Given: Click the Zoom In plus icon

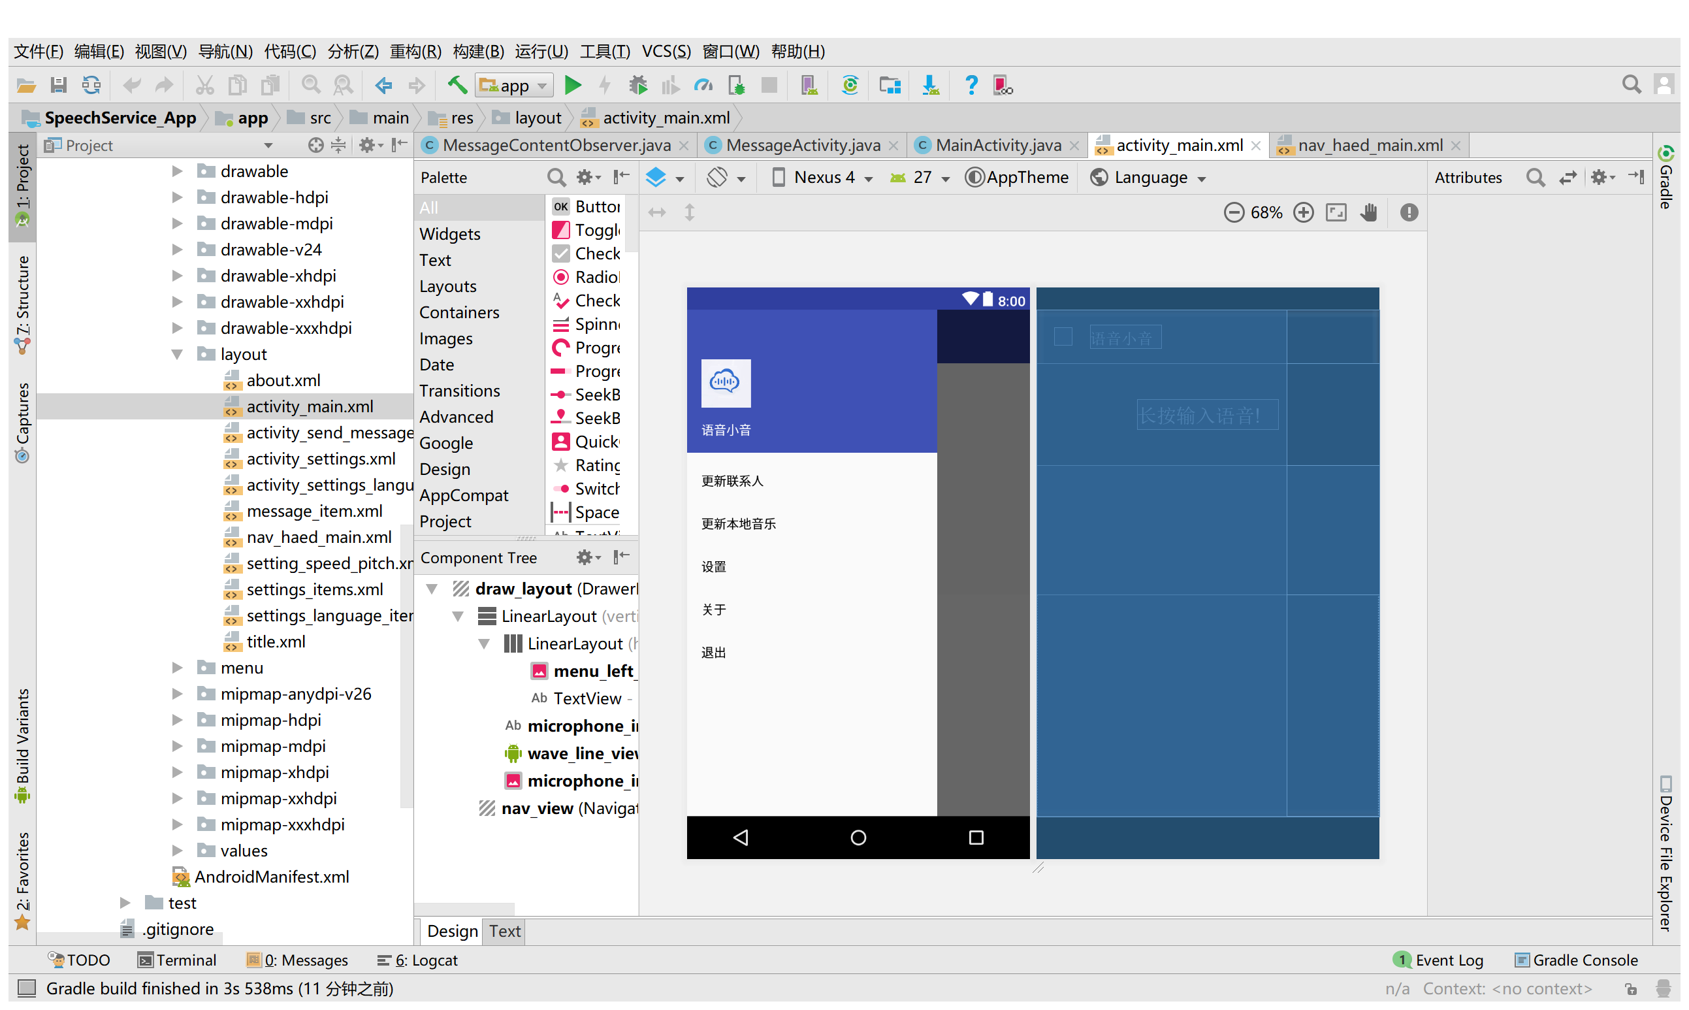Looking at the screenshot, I should (1303, 213).
